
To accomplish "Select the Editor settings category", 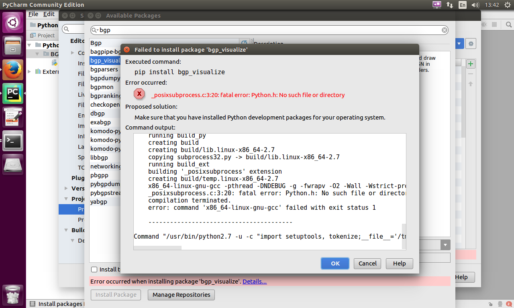I will [x=78, y=41].
